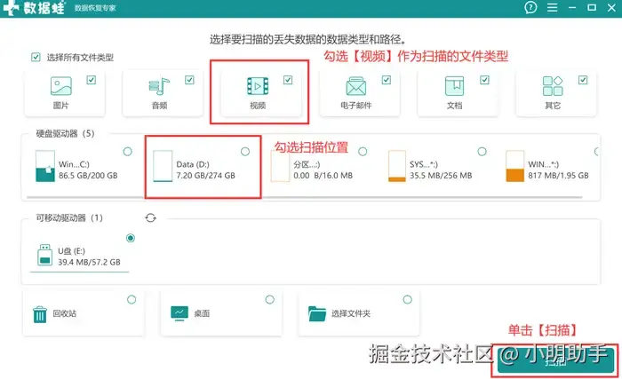Click the 硬盘驱动器 (5) heading
The image size is (622, 379).
(x=65, y=134)
